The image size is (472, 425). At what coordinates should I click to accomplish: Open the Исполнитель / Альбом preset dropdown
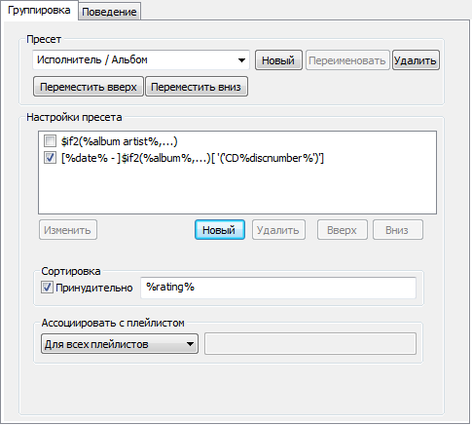tap(141, 59)
